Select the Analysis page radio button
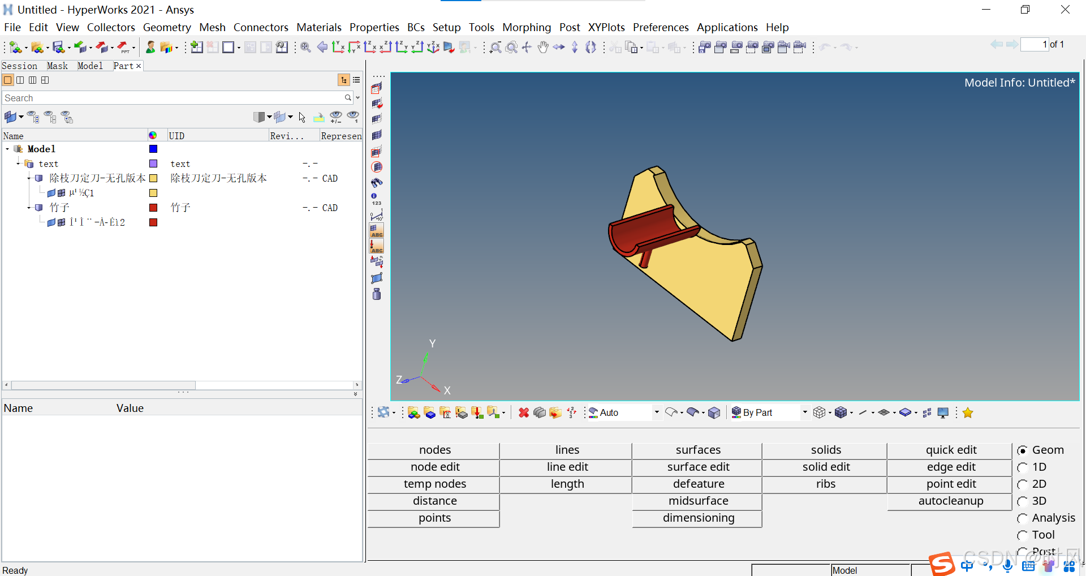 coord(1022,519)
